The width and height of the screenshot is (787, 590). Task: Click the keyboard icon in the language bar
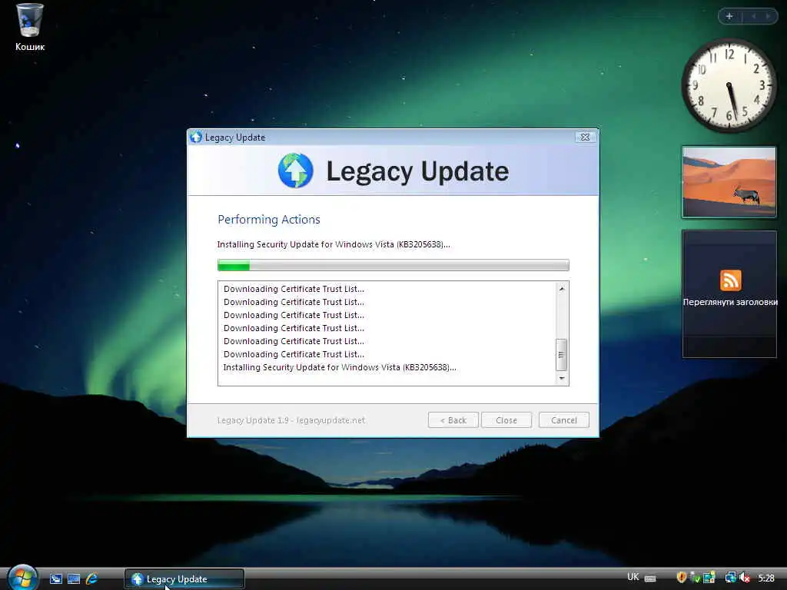click(650, 578)
